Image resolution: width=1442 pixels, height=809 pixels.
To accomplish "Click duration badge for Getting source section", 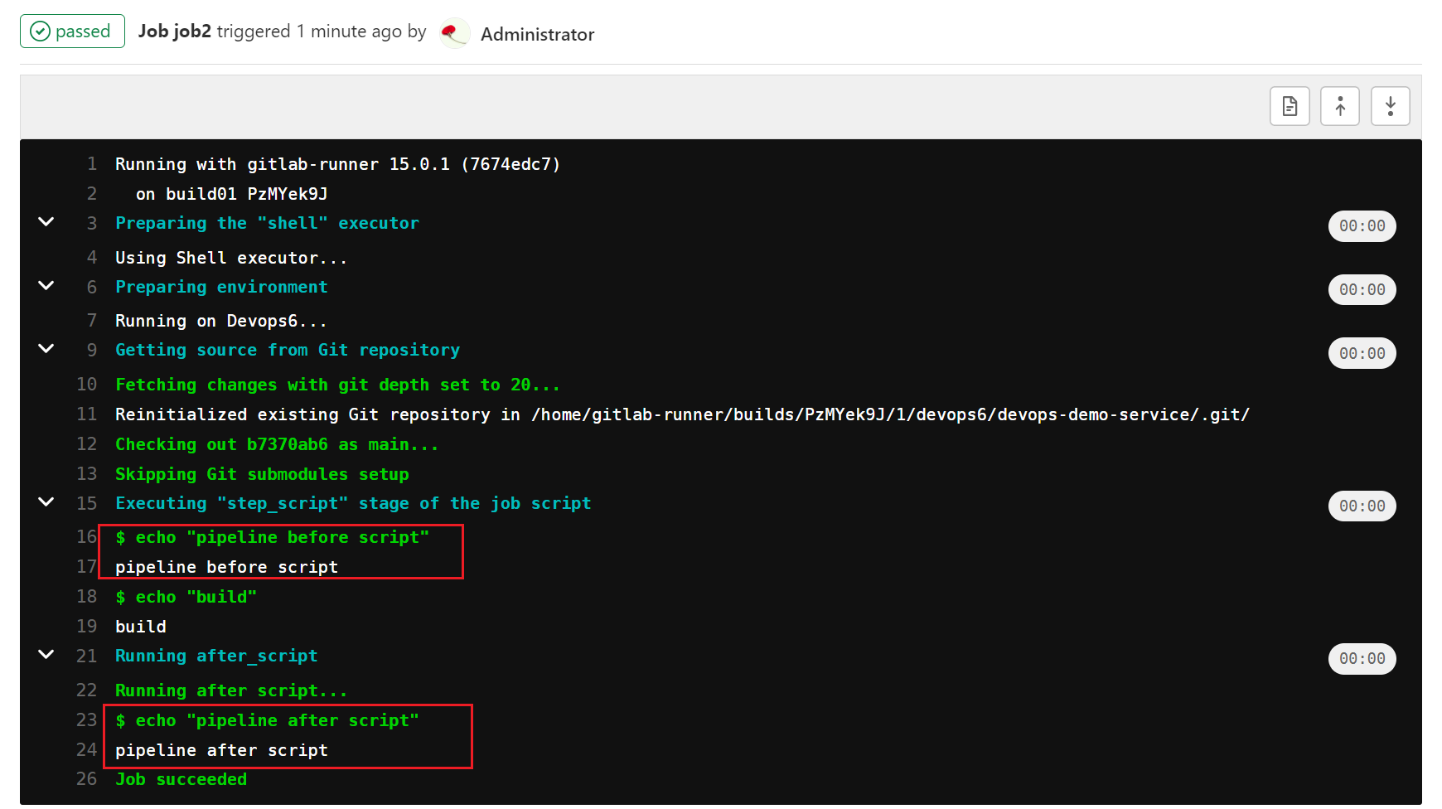I will tap(1362, 354).
